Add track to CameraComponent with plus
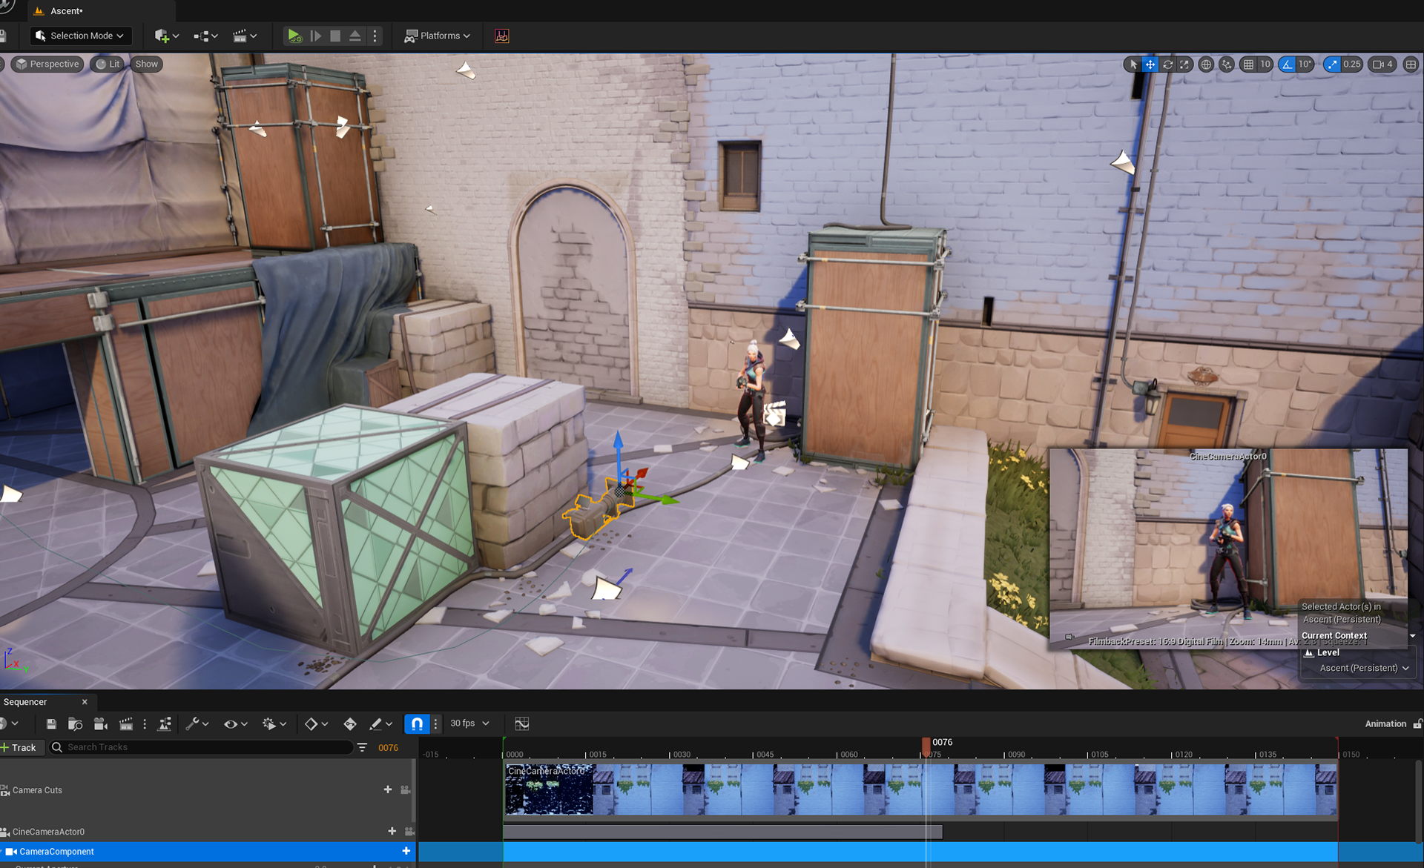The height and width of the screenshot is (868, 1424). pos(406,852)
